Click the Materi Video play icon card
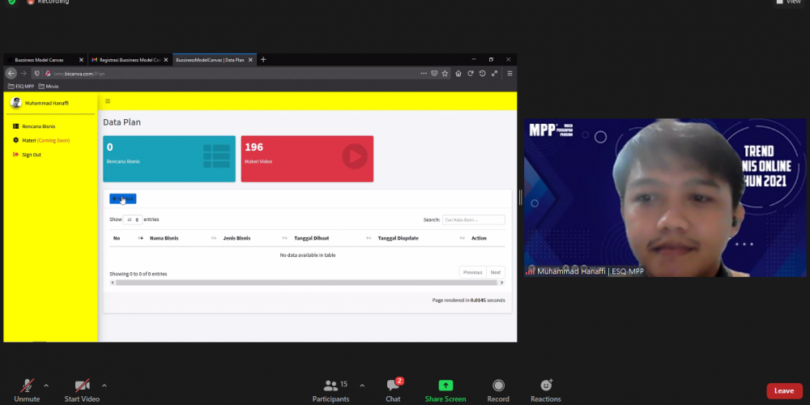The width and height of the screenshot is (810, 405). point(354,156)
